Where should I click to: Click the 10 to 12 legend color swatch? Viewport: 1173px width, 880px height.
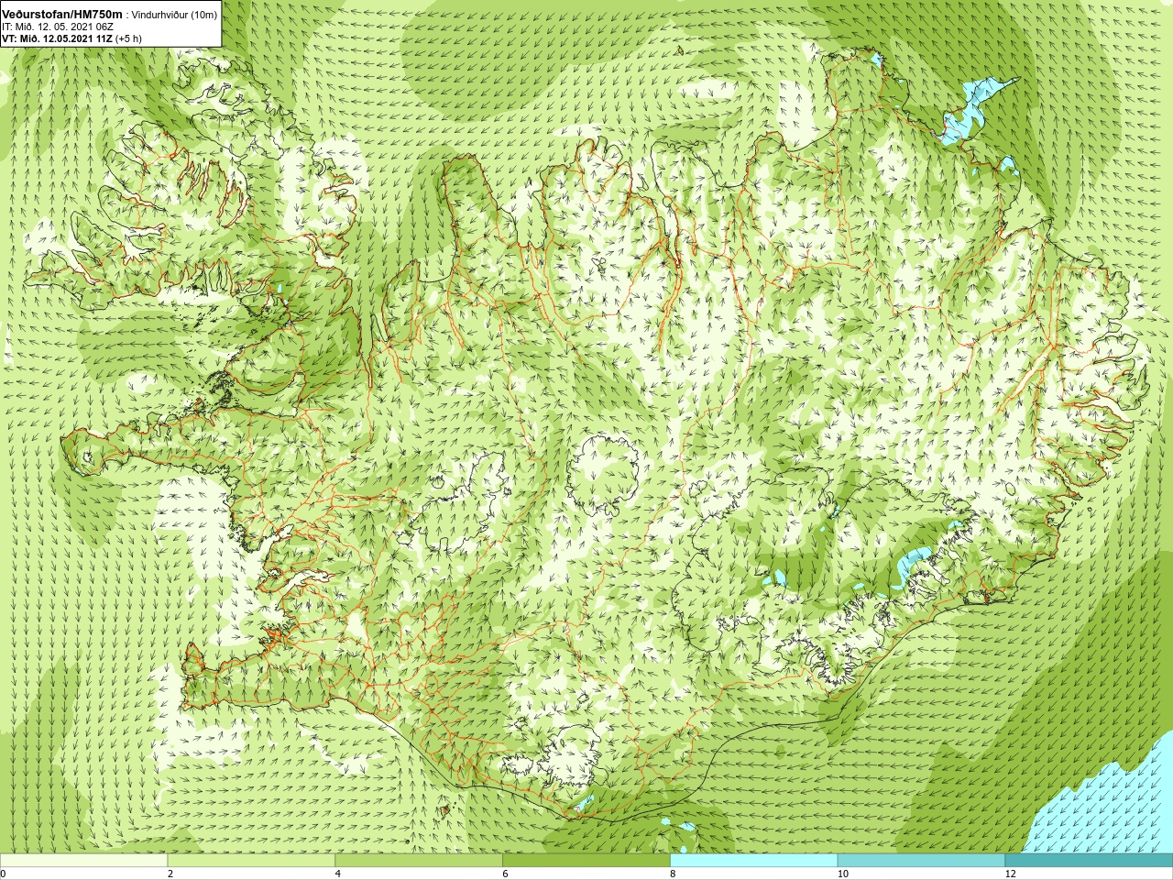[x=921, y=861]
